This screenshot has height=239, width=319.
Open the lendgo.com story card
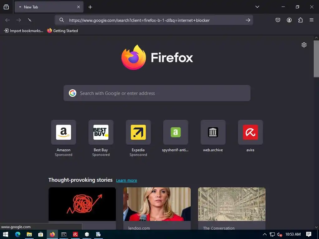pos(157,208)
